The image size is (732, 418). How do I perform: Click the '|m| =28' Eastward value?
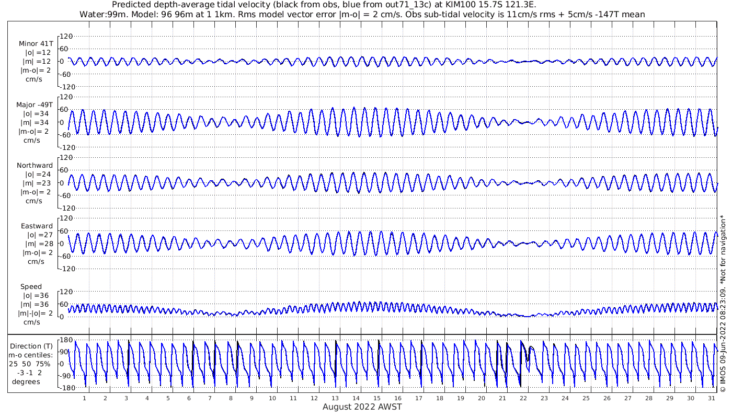point(38,244)
